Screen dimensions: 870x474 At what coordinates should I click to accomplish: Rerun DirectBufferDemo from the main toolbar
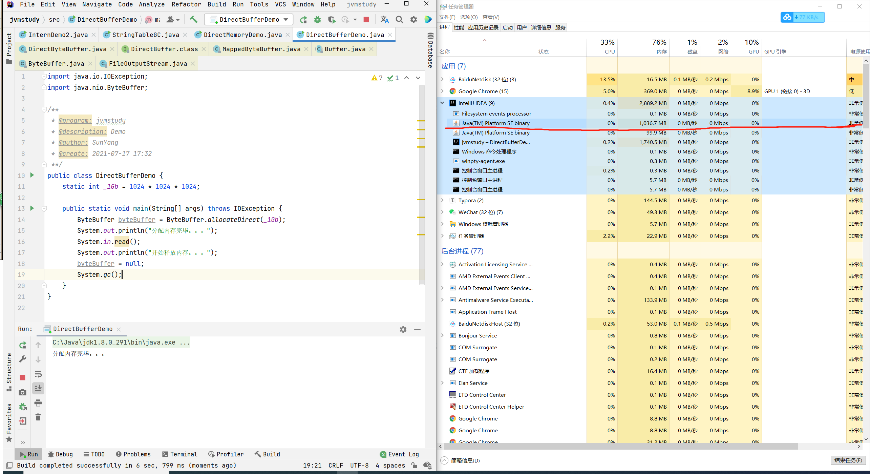point(303,20)
